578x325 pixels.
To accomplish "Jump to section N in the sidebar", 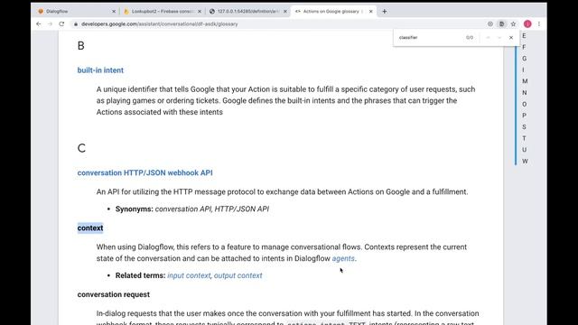I will (x=524, y=93).
